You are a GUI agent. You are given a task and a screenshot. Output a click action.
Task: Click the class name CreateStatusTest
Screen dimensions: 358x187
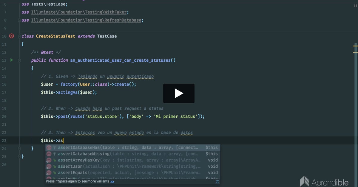pyautogui.click(x=55, y=36)
